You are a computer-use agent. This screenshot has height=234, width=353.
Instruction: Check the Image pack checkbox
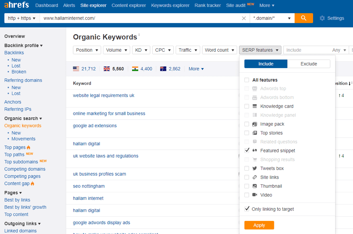click(x=247, y=124)
